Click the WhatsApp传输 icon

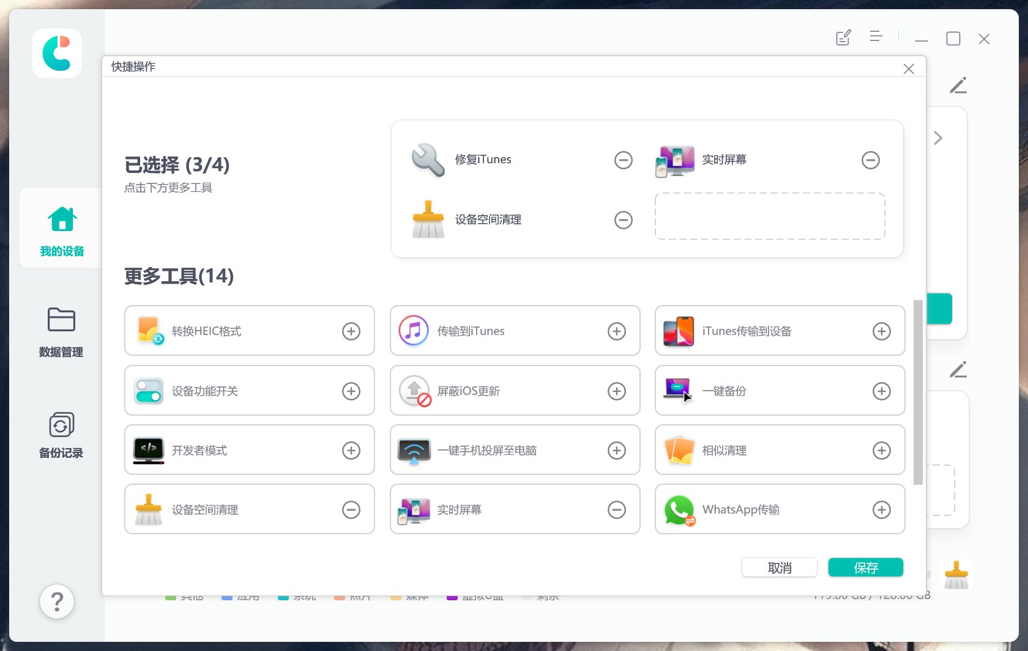(680, 510)
